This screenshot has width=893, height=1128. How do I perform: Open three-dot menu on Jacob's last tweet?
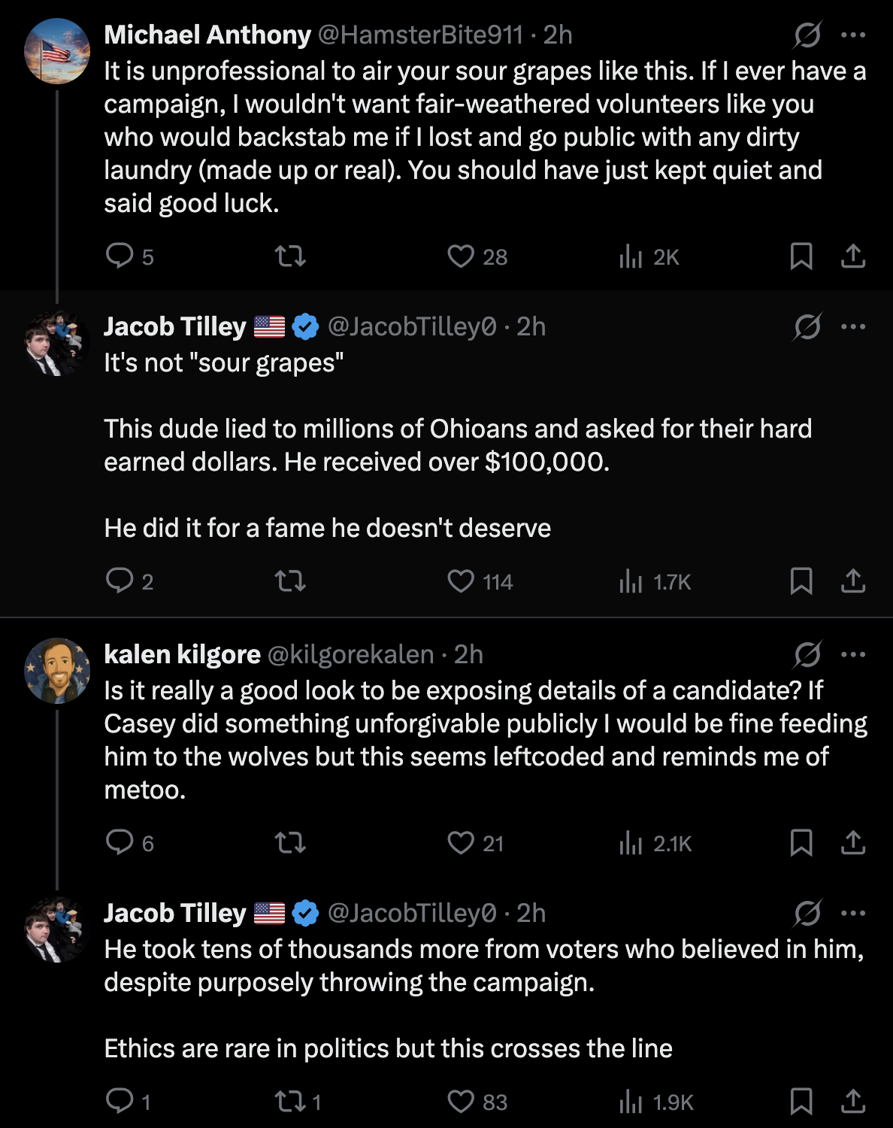click(853, 913)
